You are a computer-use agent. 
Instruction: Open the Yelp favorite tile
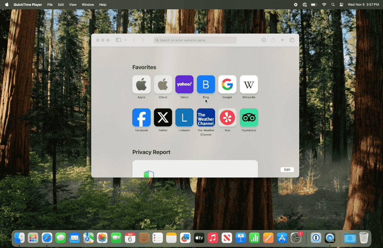[227, 117]
